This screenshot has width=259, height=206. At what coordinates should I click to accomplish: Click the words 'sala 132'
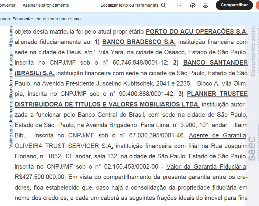[105, 156]
